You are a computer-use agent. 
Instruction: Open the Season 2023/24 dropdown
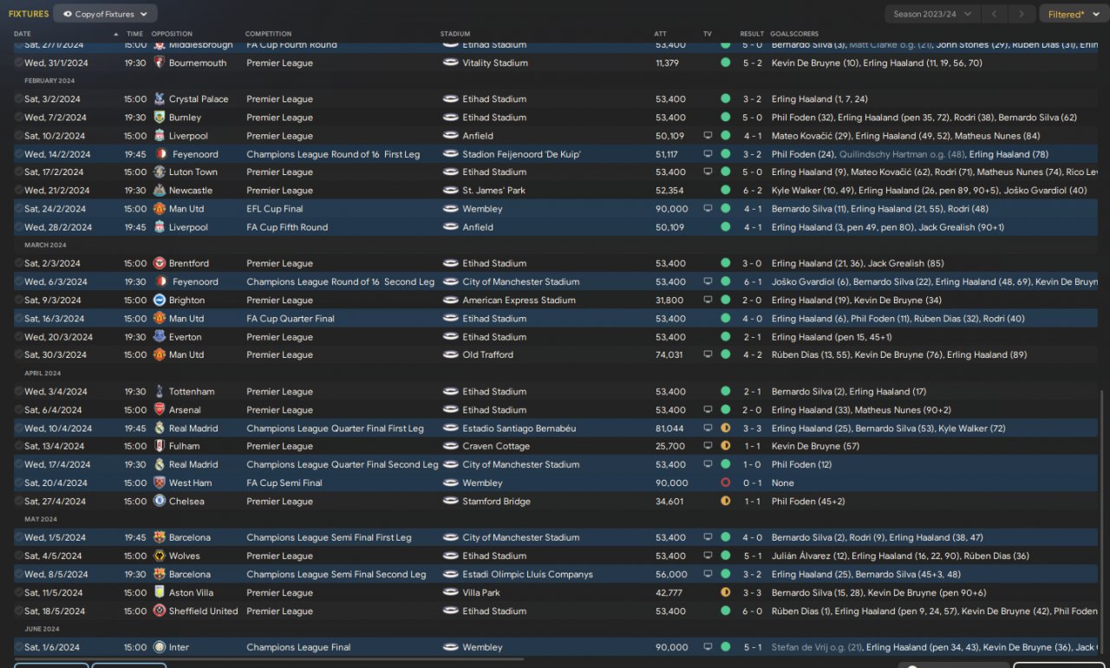[x=933, y=14]
